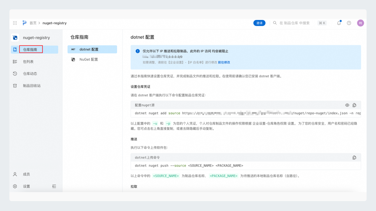Click the 前往修改 link
The height and width of the screenshot is (211, 376).
point(224,62)
